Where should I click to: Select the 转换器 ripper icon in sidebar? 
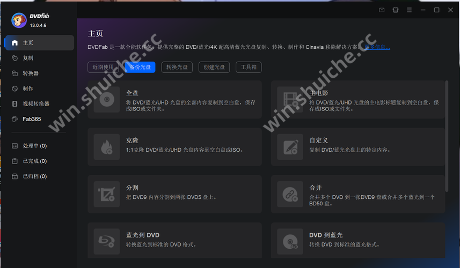point(14,73)
